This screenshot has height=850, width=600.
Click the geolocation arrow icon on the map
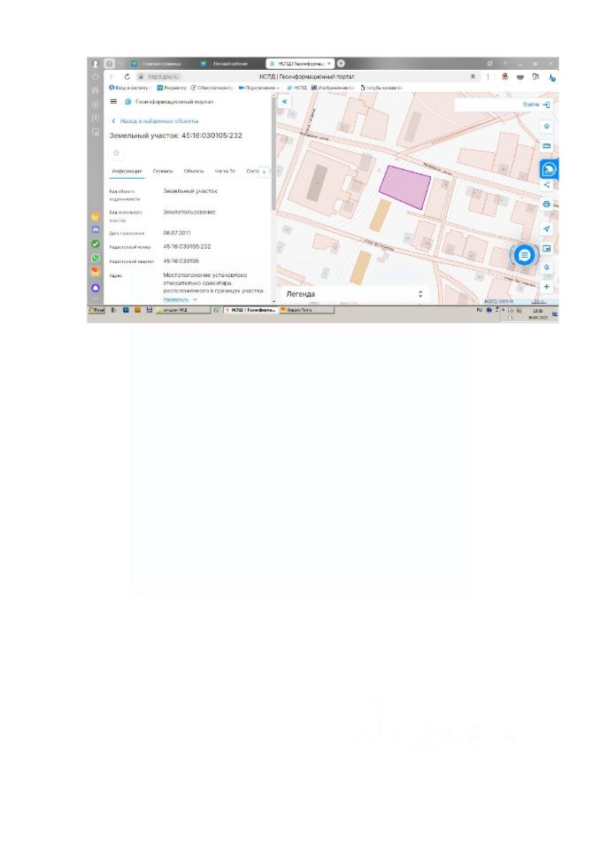click(546, 228)
